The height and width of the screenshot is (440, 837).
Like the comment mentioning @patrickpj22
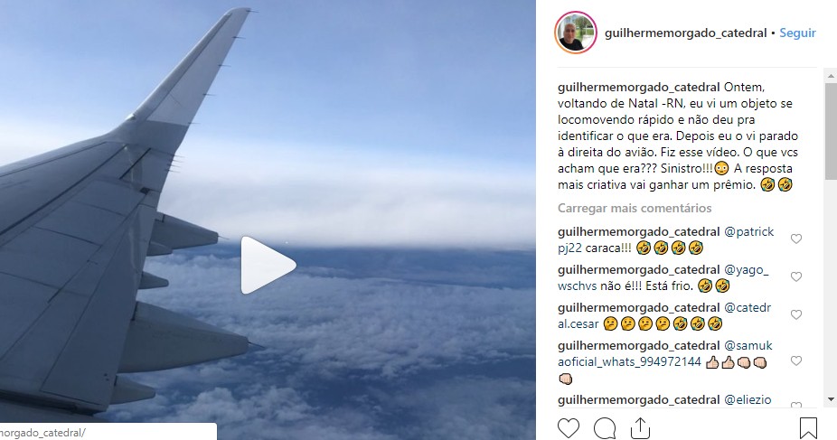click(796, 239)
